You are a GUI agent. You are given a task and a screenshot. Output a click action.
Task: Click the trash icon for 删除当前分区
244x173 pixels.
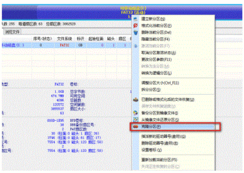pyautogui.click(x=136, y=32)
